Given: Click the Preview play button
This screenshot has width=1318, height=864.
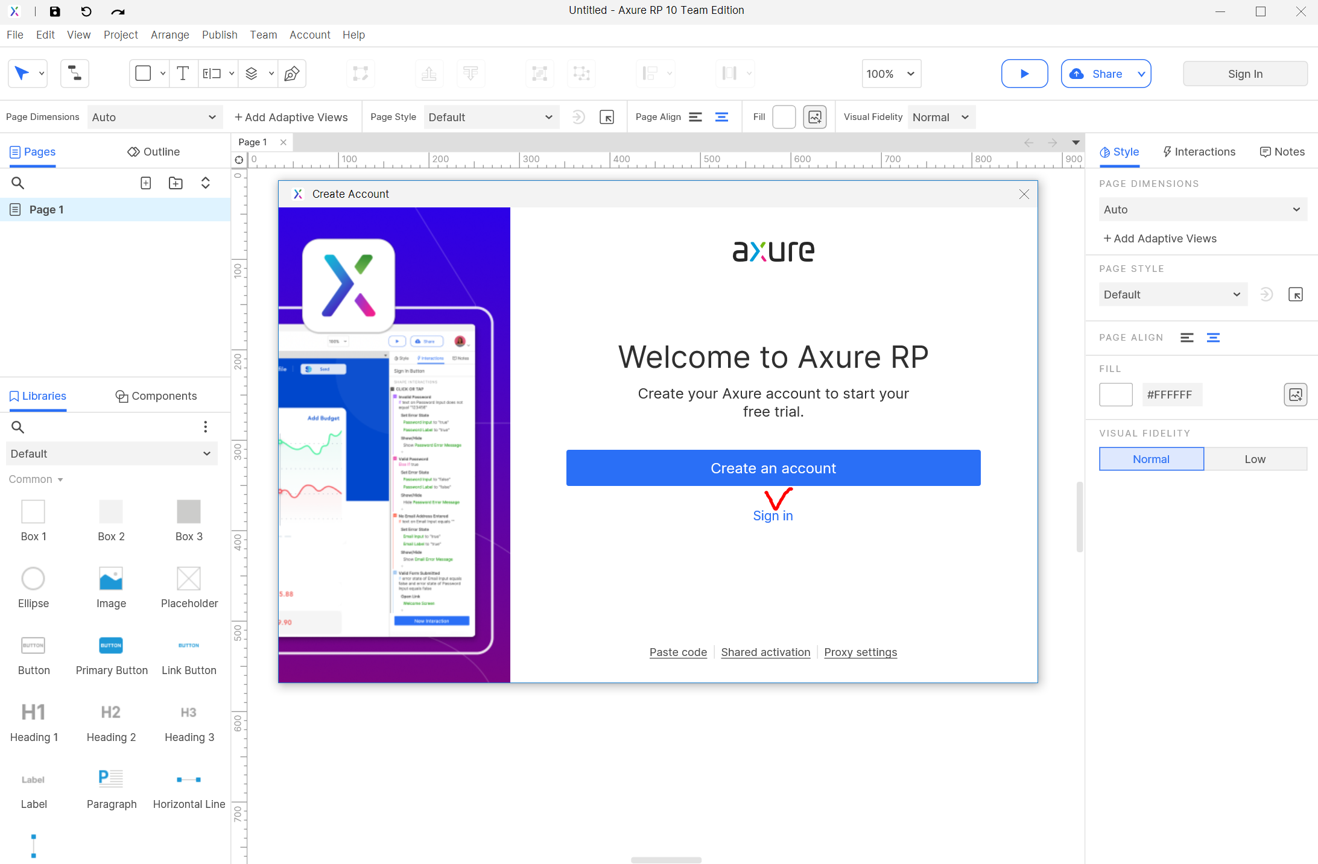Looking at the screenshot, I should click(x=1024, y=74).
